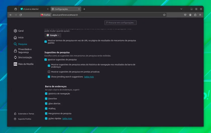Select the Pesquisa category label
Viewport: 211px width, 133px height.
(23, 44)
